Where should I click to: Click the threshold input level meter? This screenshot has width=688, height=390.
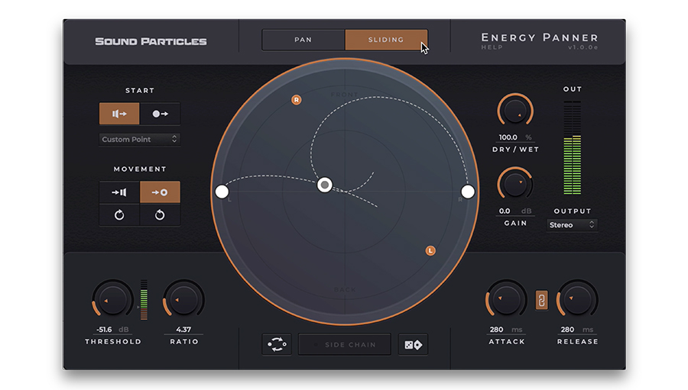[x=144, y=300]
